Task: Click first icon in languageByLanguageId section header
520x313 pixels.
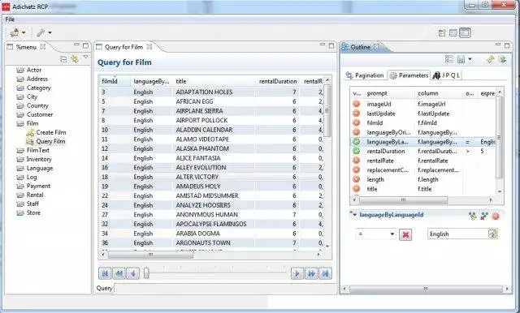Action: (x=473, y=216)
